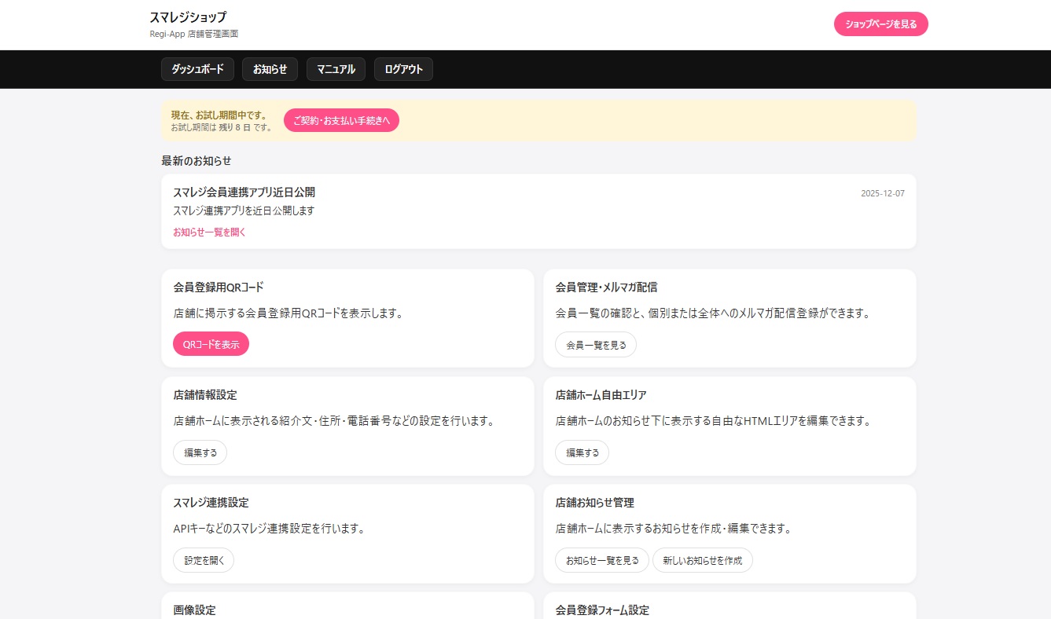Select the スマレジ会員連携アプリ近日公開 news headline
The width and height of the screenshot is (1051, 619).
tap(244, 192)
